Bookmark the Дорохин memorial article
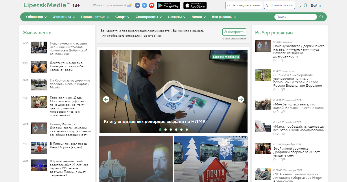The height and width of the screenshot is (182, 347). pos(282,89)
